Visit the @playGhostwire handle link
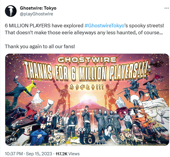The image size is (170, 157). (37, 14)
